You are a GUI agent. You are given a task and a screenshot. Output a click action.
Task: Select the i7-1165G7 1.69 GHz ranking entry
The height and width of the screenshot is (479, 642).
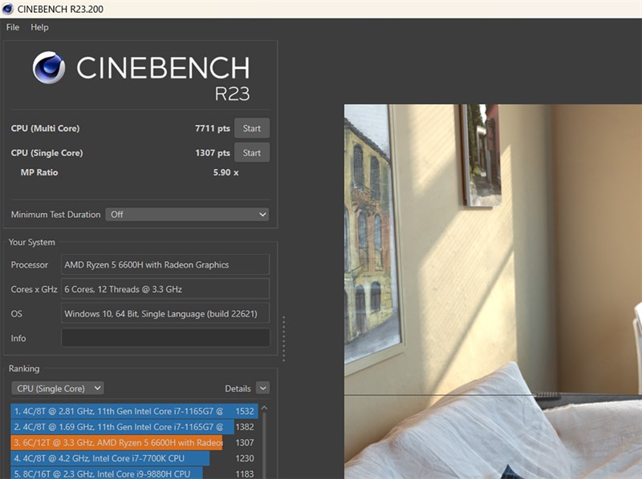[x=134, y=427]
